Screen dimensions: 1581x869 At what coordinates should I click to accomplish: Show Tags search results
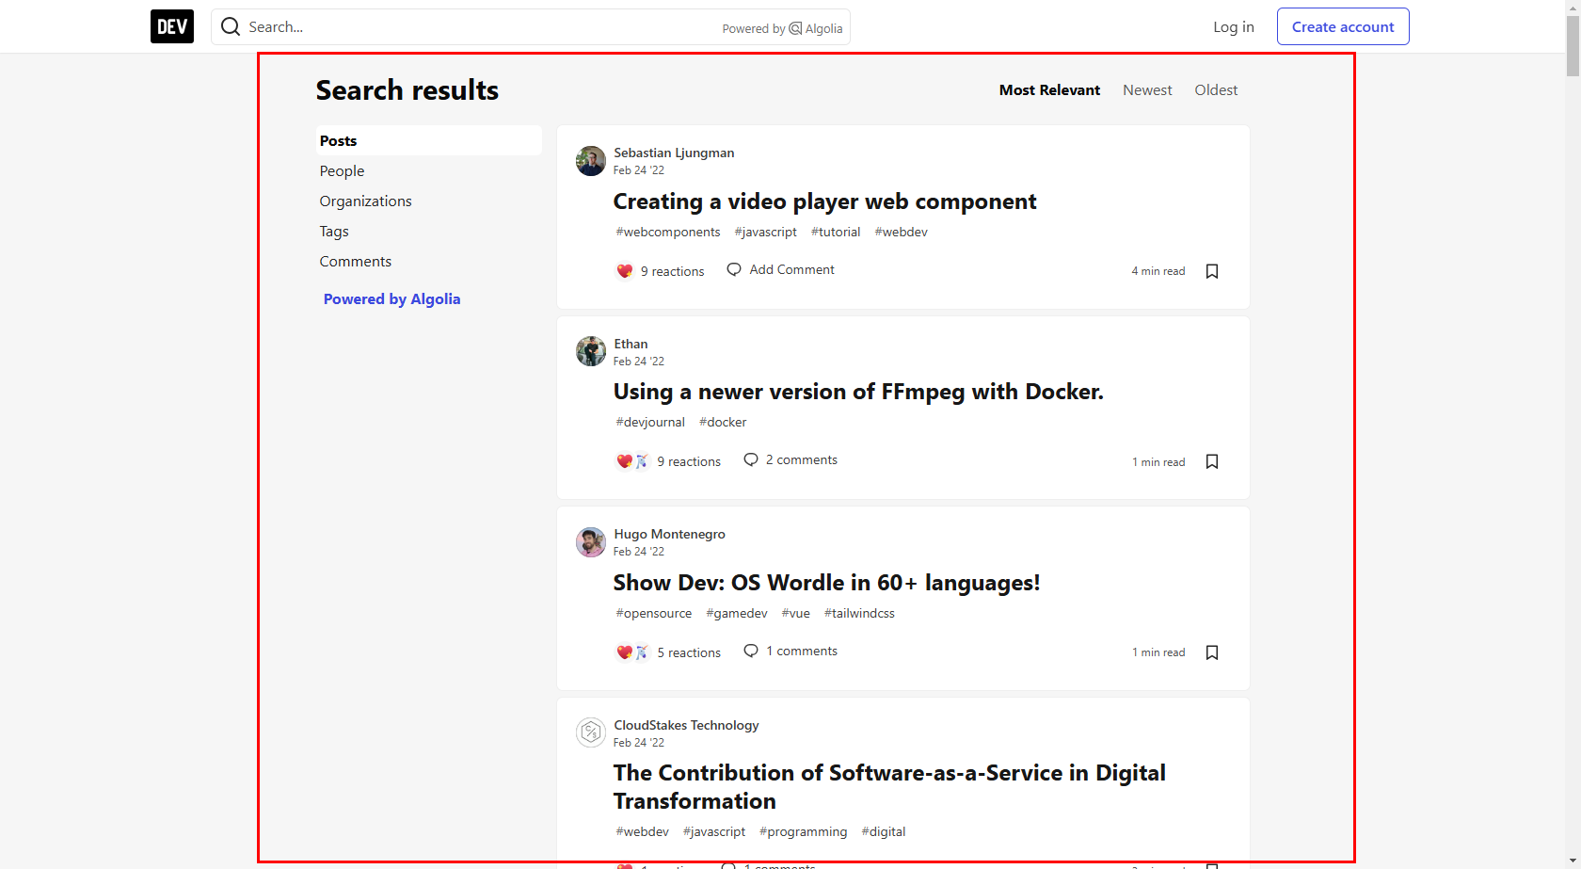(334, 232)
